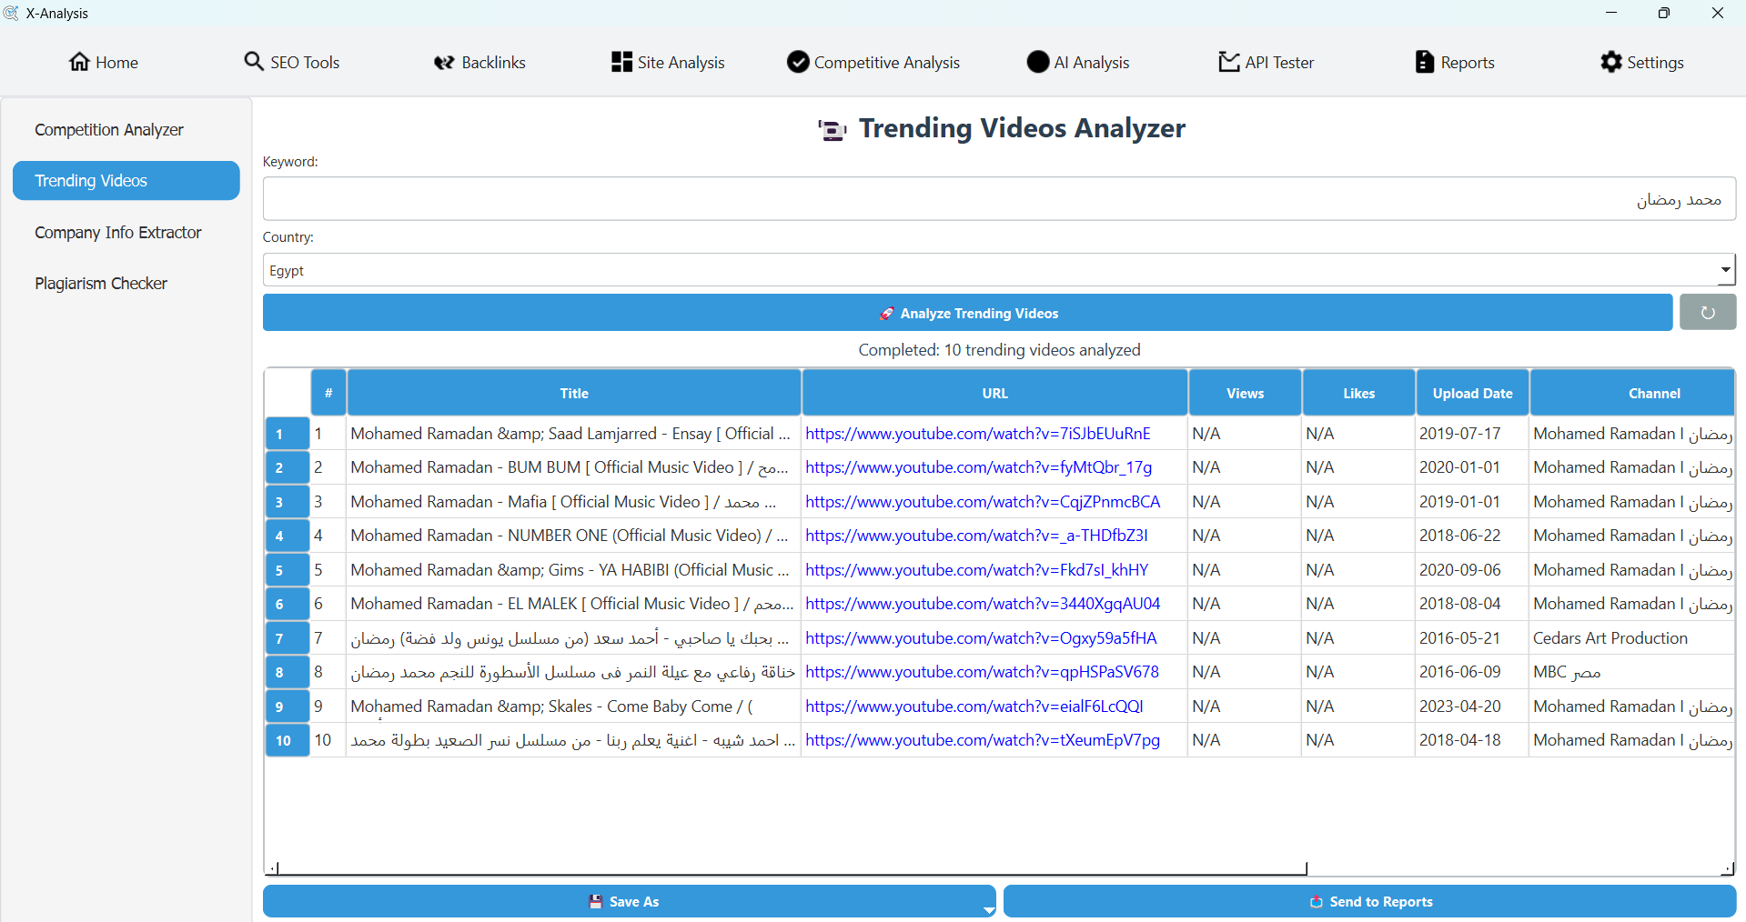Select row header 5 in table
The image size is (1746, 922).
[287, 570]
